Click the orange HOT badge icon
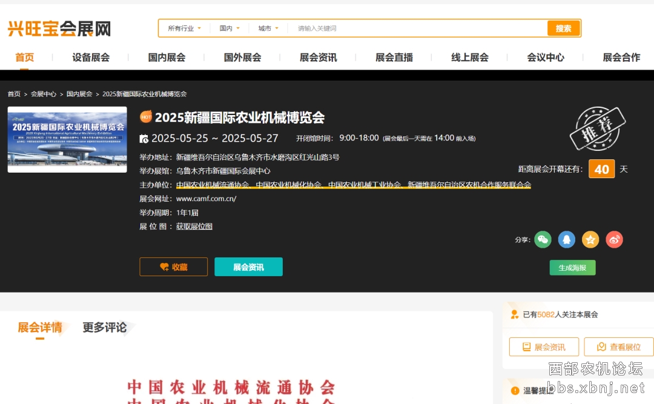 pyautogui.click(x=146, y=116)
